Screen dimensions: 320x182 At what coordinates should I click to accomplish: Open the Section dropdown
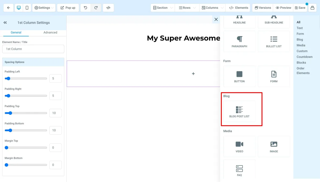(x=163, y=8)
